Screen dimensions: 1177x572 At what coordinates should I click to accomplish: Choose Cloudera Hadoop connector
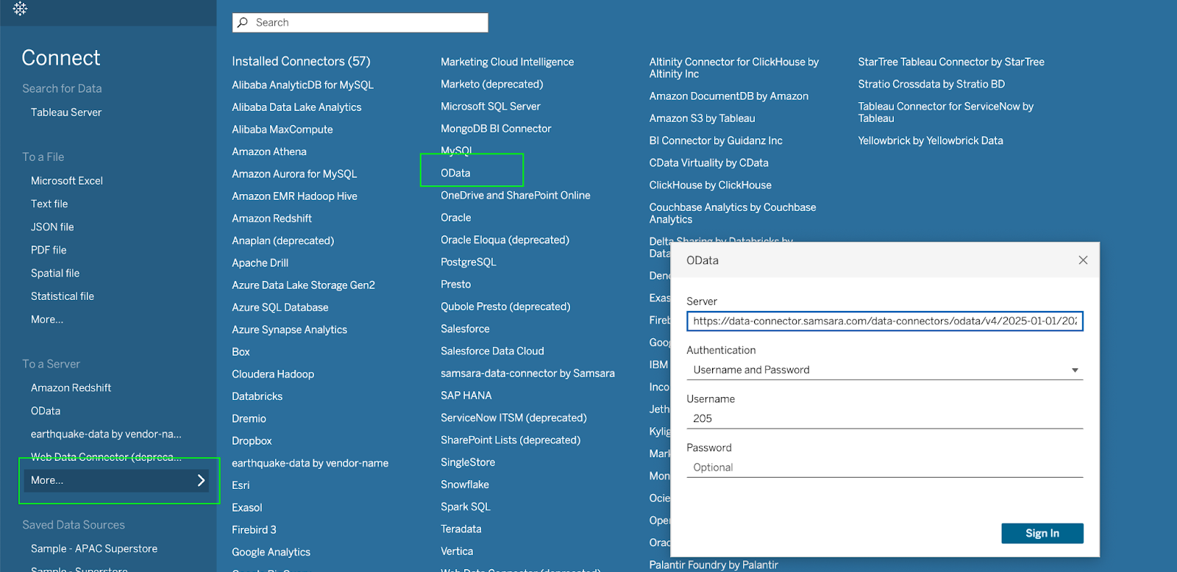(273, 374)
